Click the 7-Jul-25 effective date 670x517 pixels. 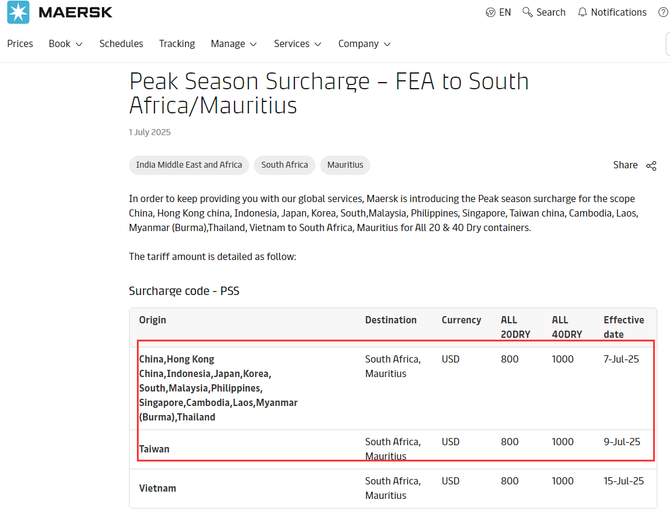click(621, 360)
